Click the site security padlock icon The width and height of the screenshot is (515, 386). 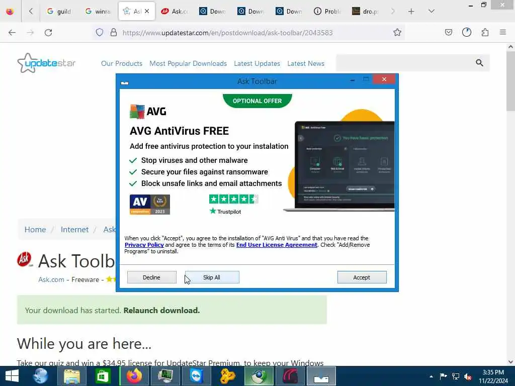click(114, 32)
